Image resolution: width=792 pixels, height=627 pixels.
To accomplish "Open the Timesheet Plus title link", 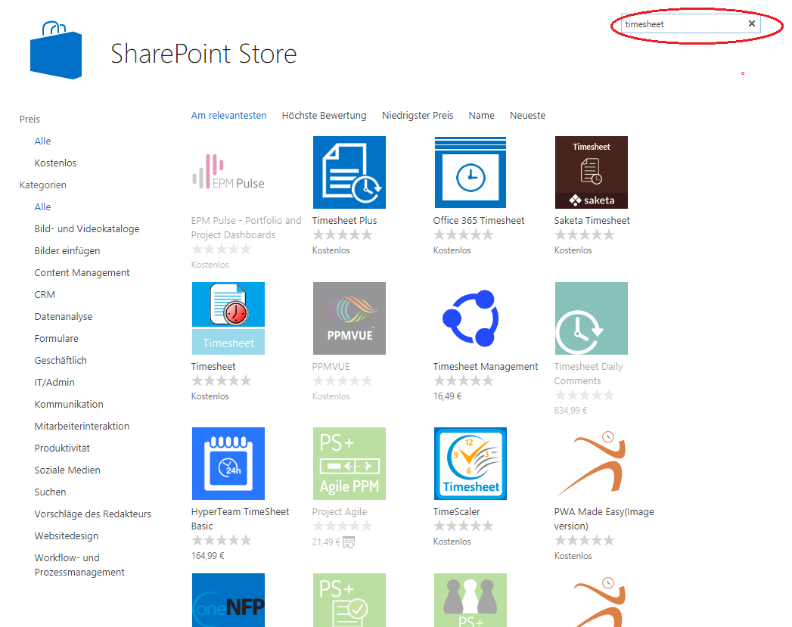I will click(x=344, y=220).
